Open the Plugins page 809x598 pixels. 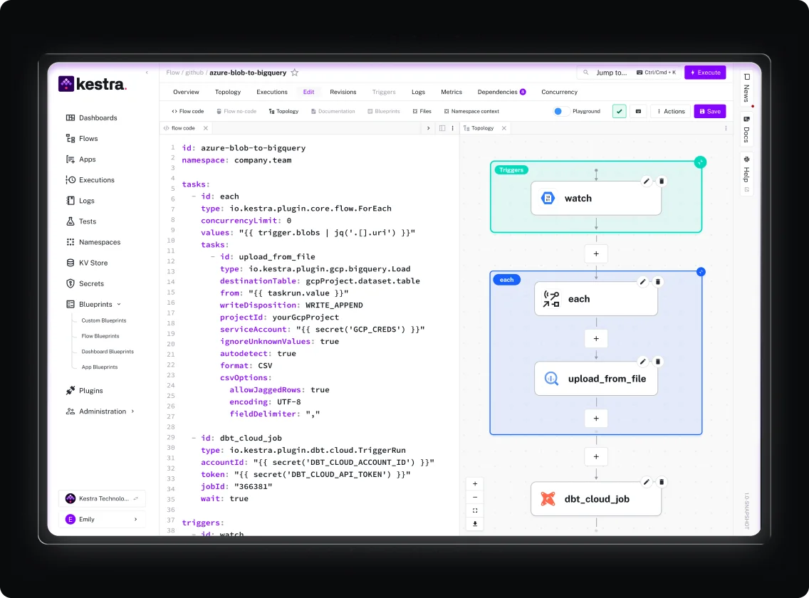point(85,390)
